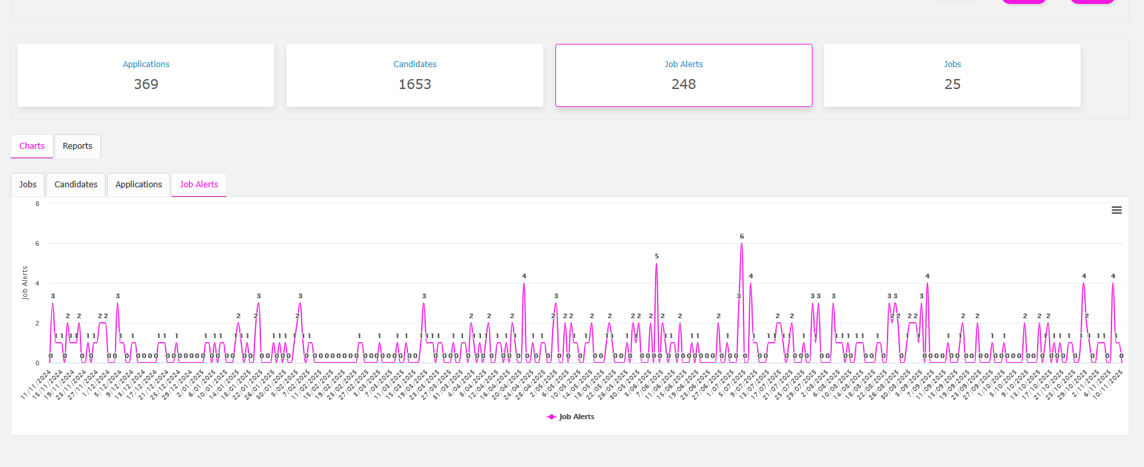
Task: Click the chart peak labeled 6
Action: [x=741, y=244]
